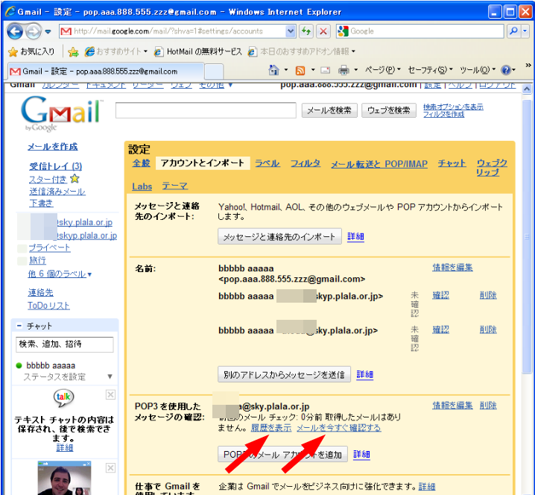
Task: Click the Gmail search text field
Action: pyautogui.click(x=206, y=110)
